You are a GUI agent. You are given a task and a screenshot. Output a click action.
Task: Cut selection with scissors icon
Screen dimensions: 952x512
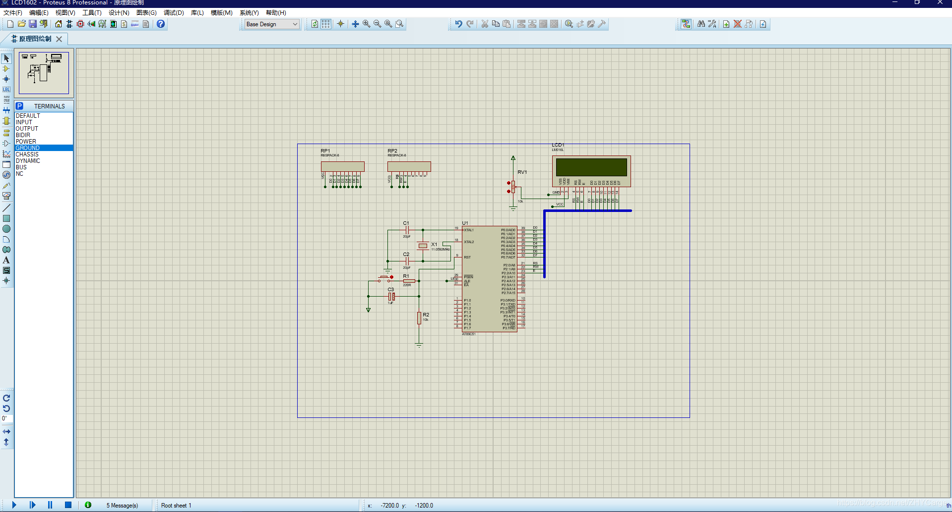[x=485, y=24]
